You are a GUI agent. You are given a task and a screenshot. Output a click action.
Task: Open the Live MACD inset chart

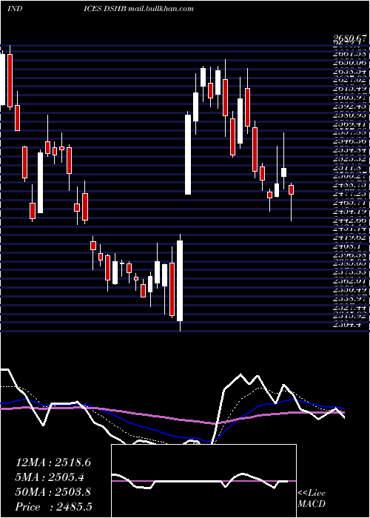203,481
